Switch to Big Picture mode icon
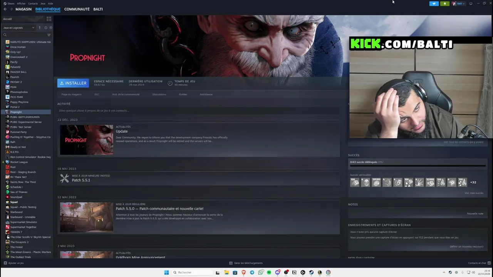 click(x=471, y=3)
